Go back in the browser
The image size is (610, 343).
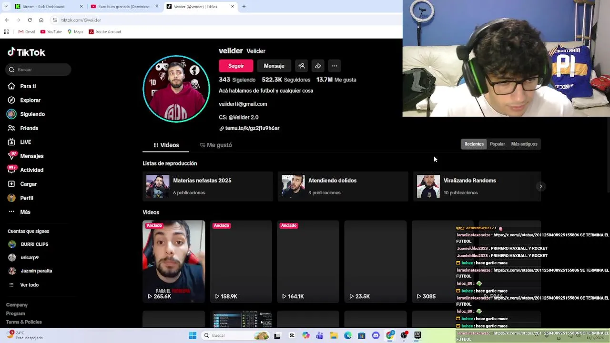point(7,20)
